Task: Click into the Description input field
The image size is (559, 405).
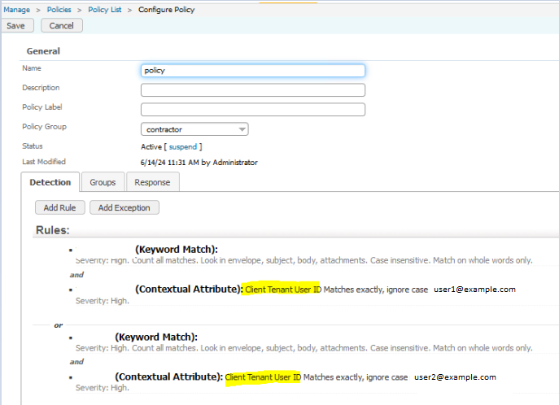Action: pos(252,90)
